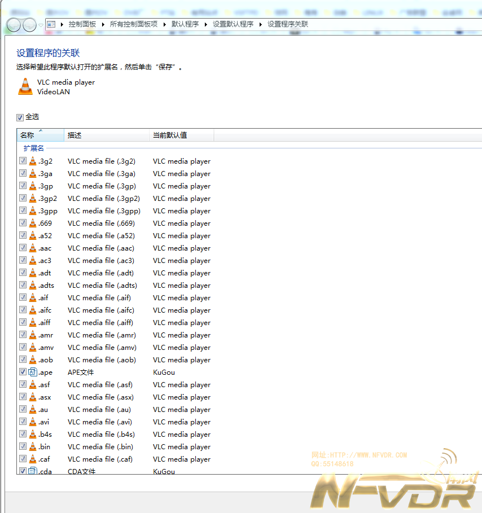Click the Control Panel icon in address bar
The image size is (482, 513).
51,24
